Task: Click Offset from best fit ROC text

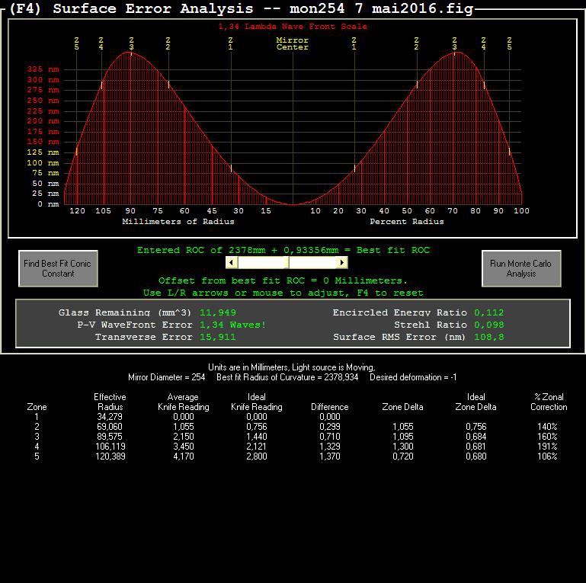Action: coord(283,280)
